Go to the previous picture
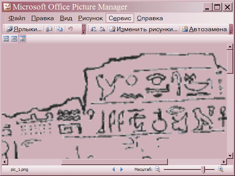 coord(113,169)
